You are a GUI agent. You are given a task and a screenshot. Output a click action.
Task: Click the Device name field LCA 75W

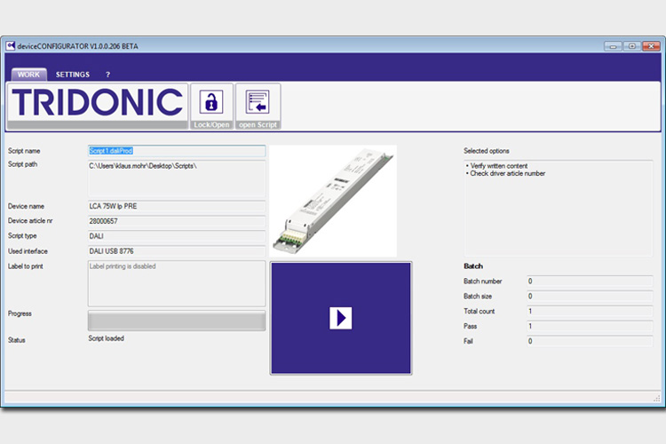click(x=177, y=207)
